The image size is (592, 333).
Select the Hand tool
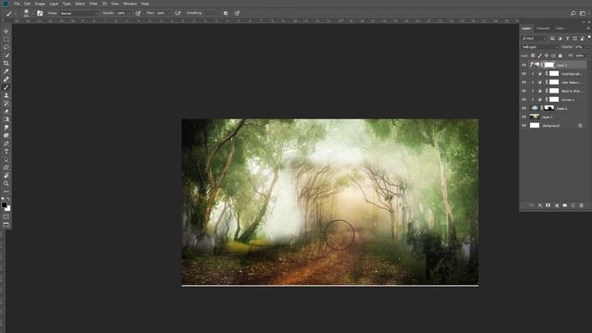(6, 176)
